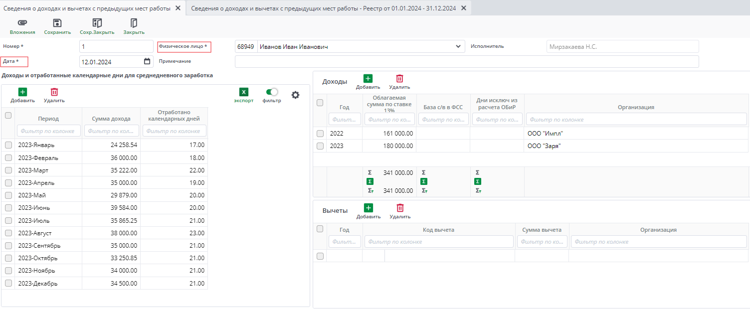Viewport: 750px width, 313px height.
Task: Add a new period row in left table
Action: coord(22,92)
